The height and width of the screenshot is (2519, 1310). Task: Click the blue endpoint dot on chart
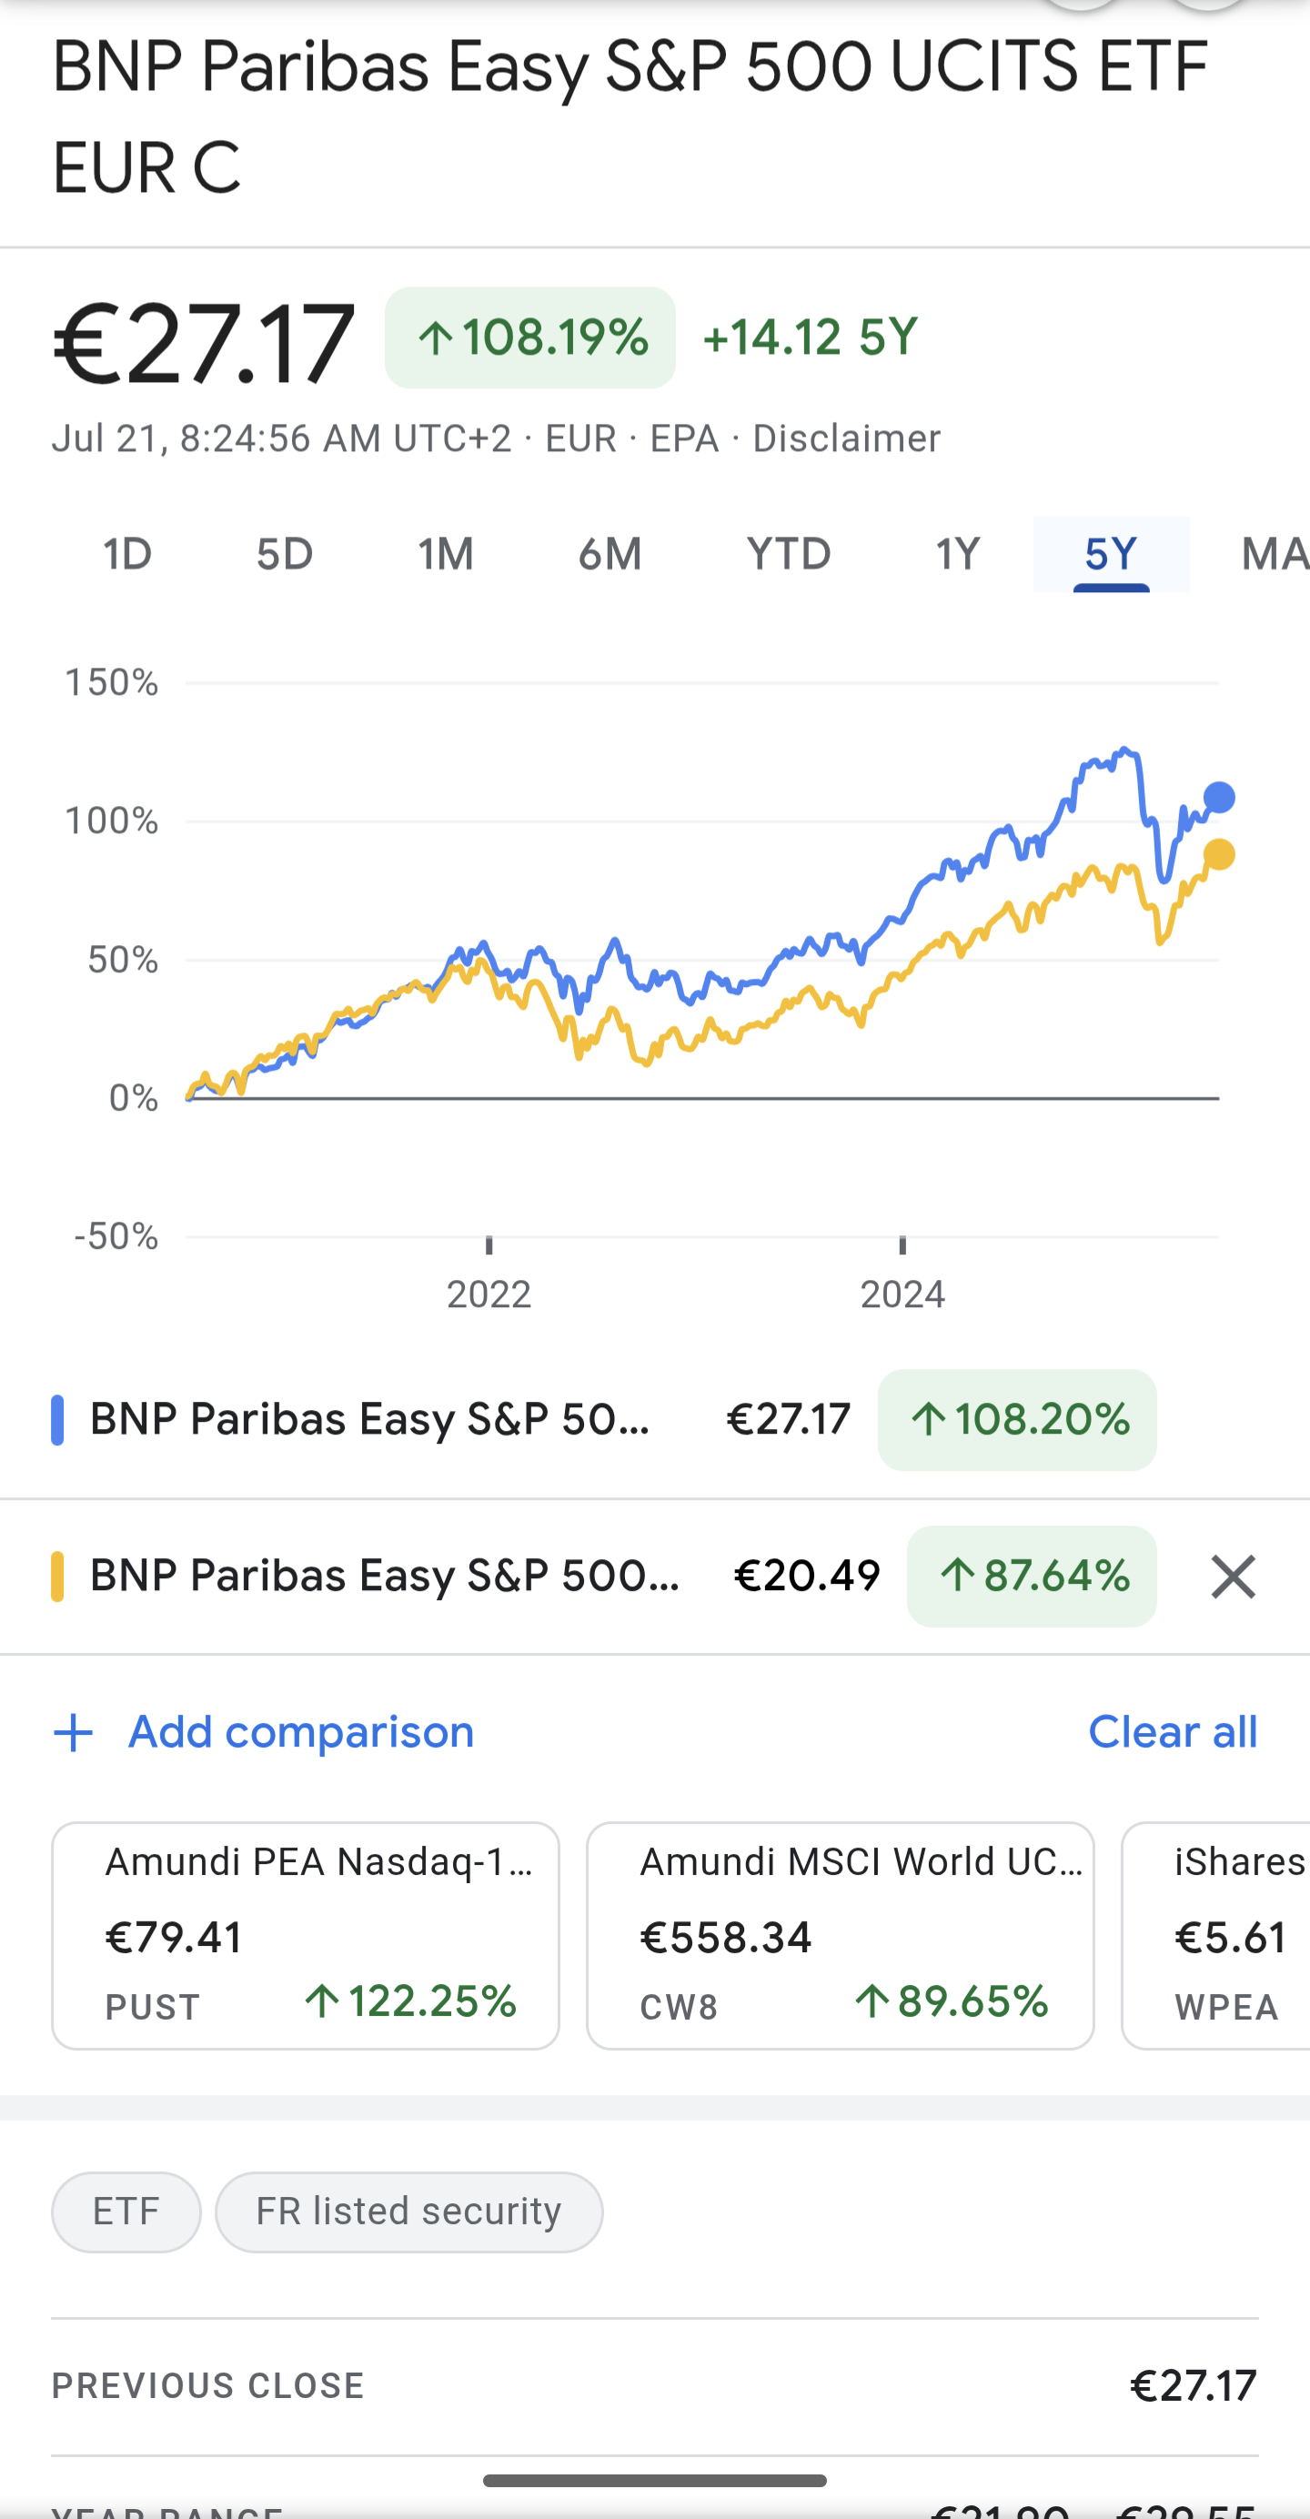(x=1219, y=798)
